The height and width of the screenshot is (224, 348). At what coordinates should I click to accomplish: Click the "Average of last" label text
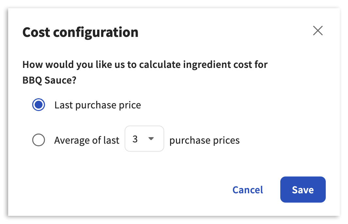click(x=87, y=140)
